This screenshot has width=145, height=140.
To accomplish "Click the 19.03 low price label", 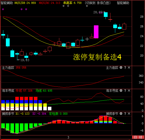I will (25, 60).
